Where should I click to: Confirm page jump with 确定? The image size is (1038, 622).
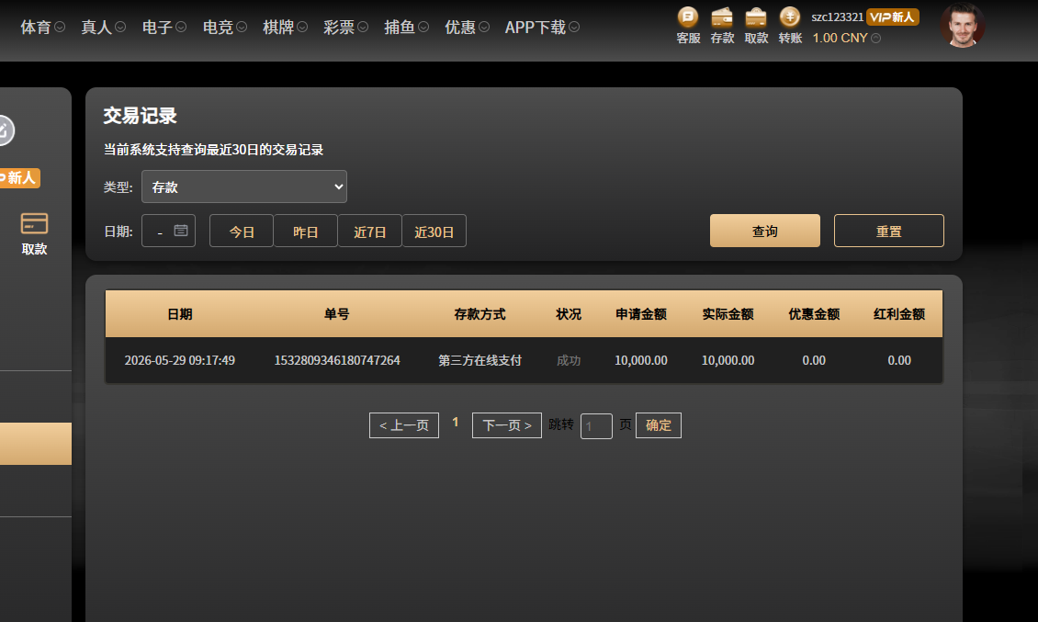click(658, 425)
